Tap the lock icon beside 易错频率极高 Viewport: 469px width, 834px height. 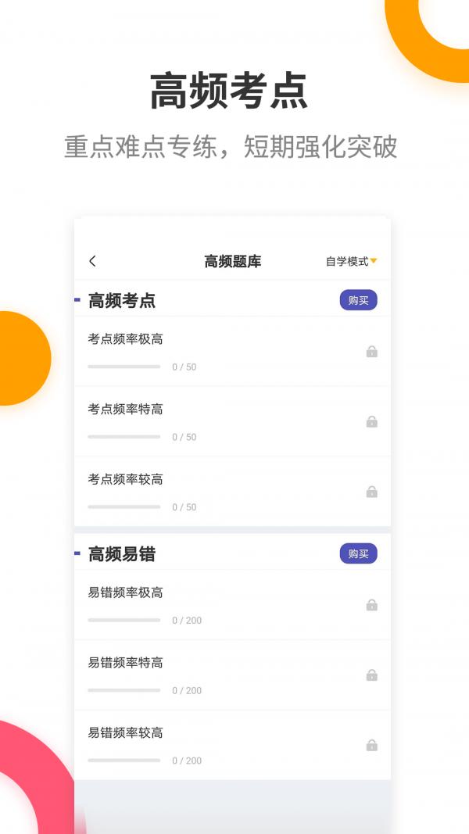pos(371,604)
